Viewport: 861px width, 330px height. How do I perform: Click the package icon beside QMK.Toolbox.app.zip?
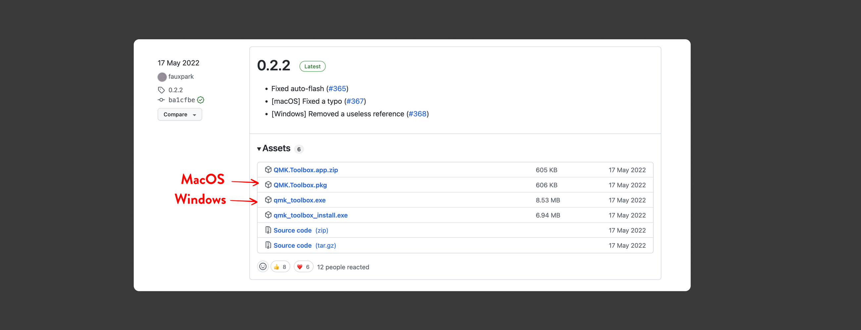(268, 170)
